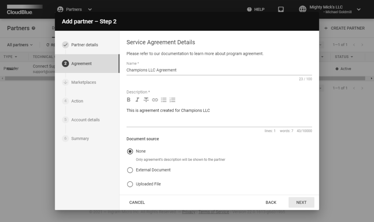Click the Next button
The image size is (374, 222).
[x=301, y=202]
